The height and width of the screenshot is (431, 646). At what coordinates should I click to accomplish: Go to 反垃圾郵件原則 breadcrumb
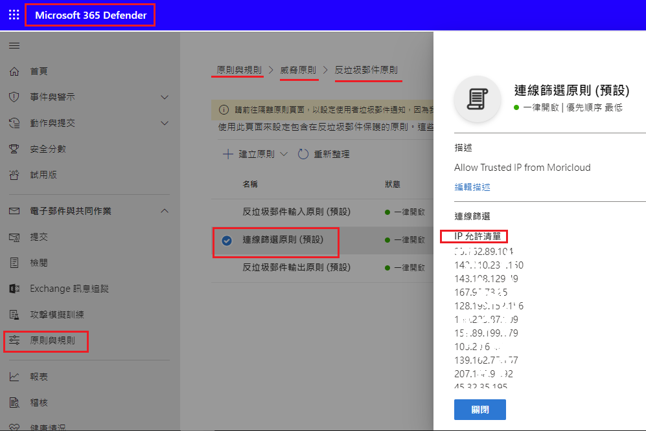pyautogui.click(x=366, y=70)
